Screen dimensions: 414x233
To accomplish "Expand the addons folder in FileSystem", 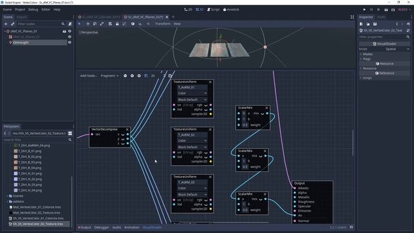I will tap(7, 201).
